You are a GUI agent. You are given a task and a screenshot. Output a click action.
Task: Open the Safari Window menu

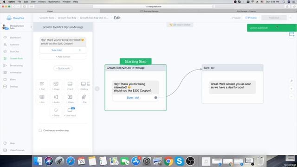66,2
